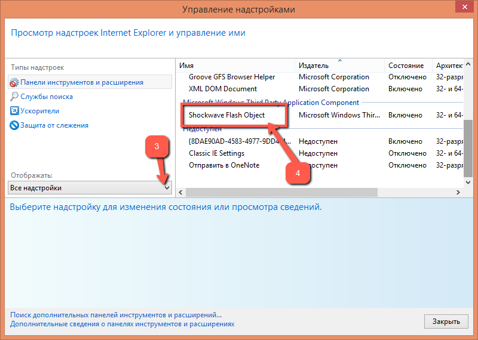Click the tracking protection blocked icon
Screen dimensions: 478x340
pyautogui.click(x=14, y=125)
